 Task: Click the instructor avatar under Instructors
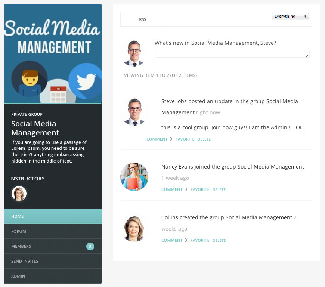(x=19, y=194)
